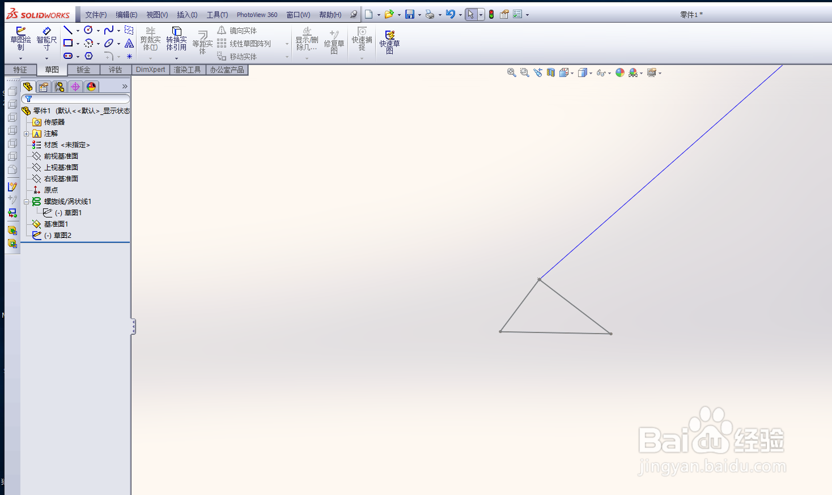
Task: Select the Line sketch tool
Action: click(68, 30)
